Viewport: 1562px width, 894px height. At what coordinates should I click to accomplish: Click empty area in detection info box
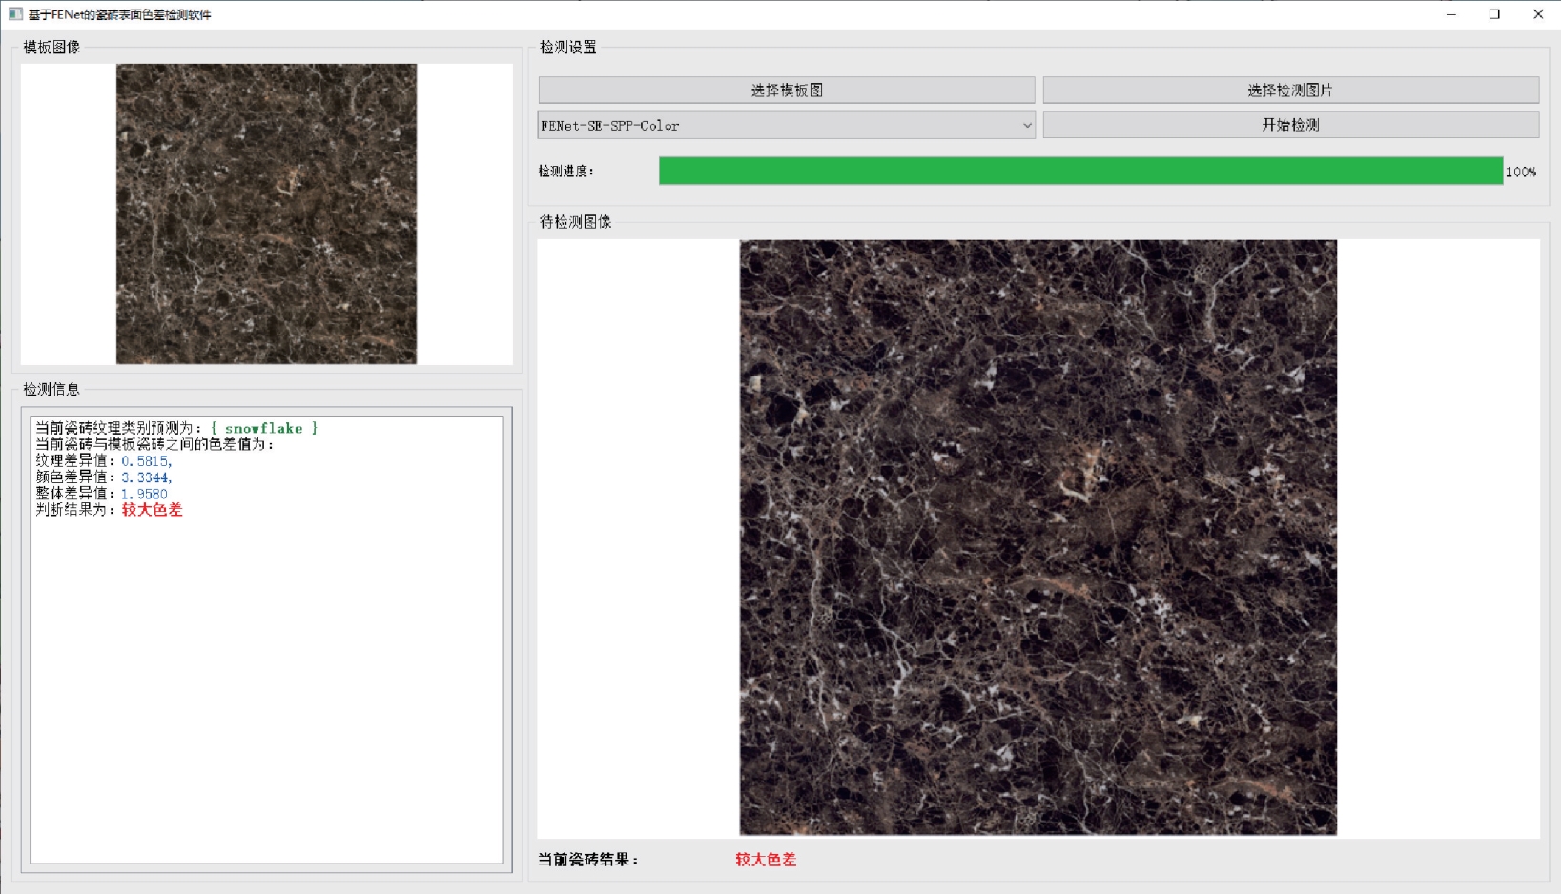pos(266,686)
